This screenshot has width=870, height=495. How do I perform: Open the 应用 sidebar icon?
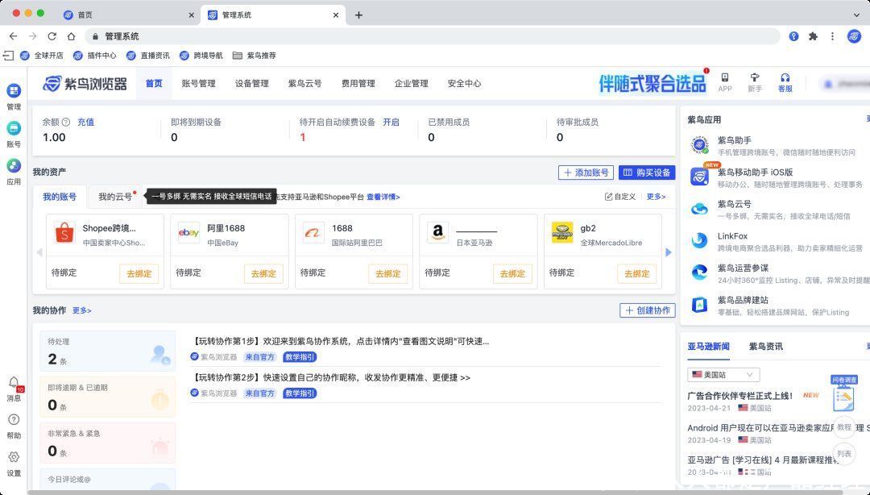(x=14, y=165)
